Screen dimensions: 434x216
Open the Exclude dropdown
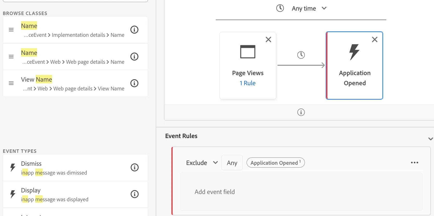[202, 163]
